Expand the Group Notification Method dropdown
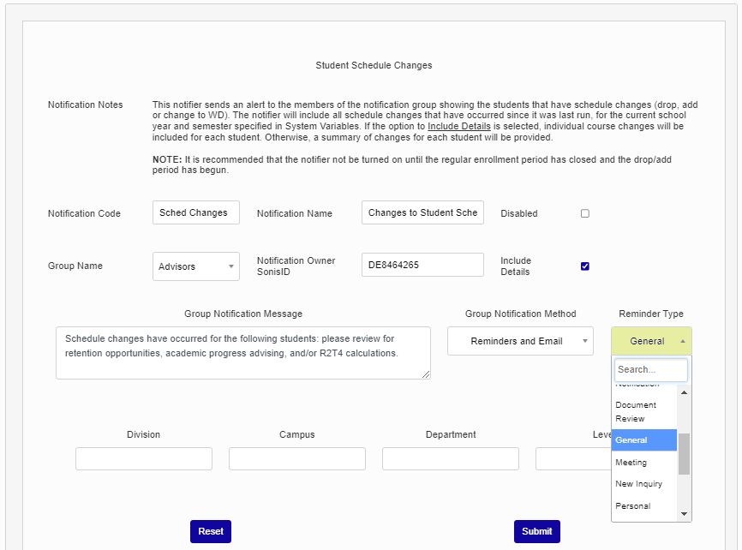 520,341
